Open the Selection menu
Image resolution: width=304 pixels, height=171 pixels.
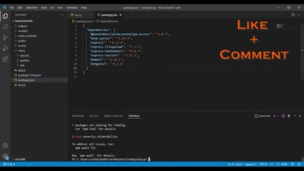(32, 8)
